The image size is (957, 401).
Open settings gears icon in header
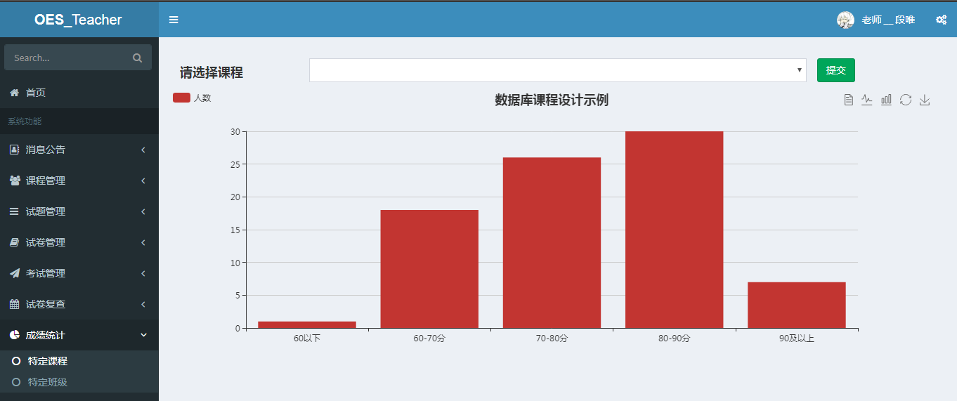coord(941,20)
